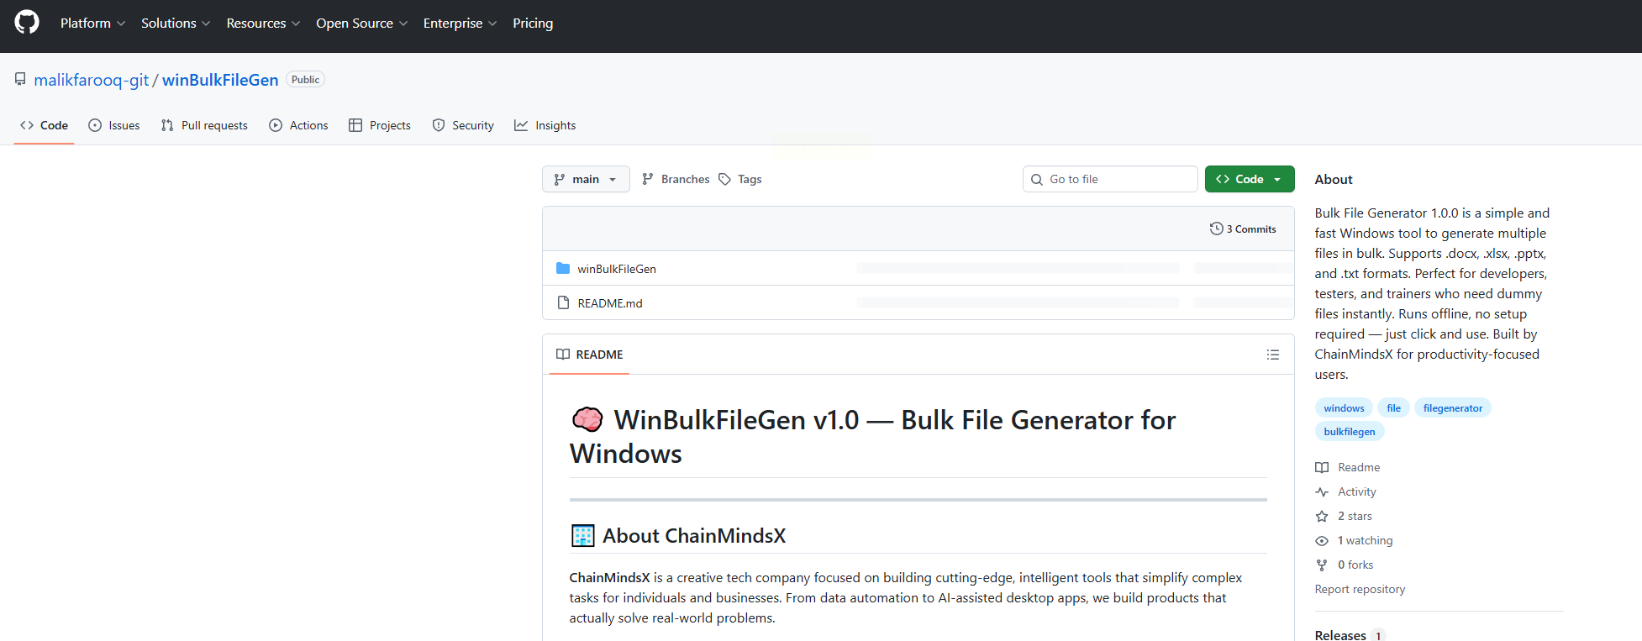Open the Open Source menu

361,24
